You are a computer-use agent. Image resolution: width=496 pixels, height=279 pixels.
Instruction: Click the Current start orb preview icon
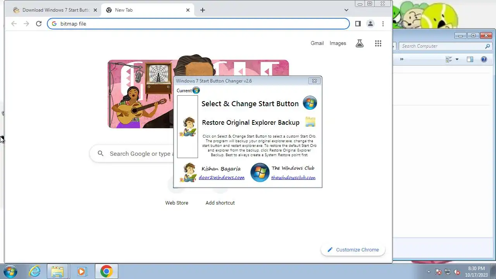[x=196, y=90]
